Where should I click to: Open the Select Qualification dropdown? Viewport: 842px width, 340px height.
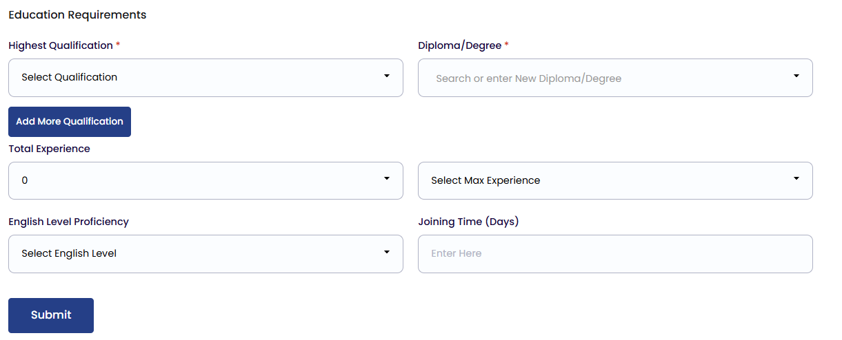[x=206, y=78]
